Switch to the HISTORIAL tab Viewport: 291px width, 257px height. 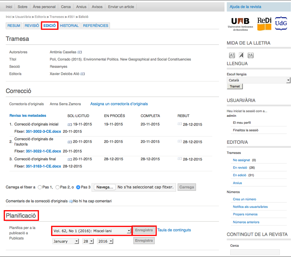69,26
